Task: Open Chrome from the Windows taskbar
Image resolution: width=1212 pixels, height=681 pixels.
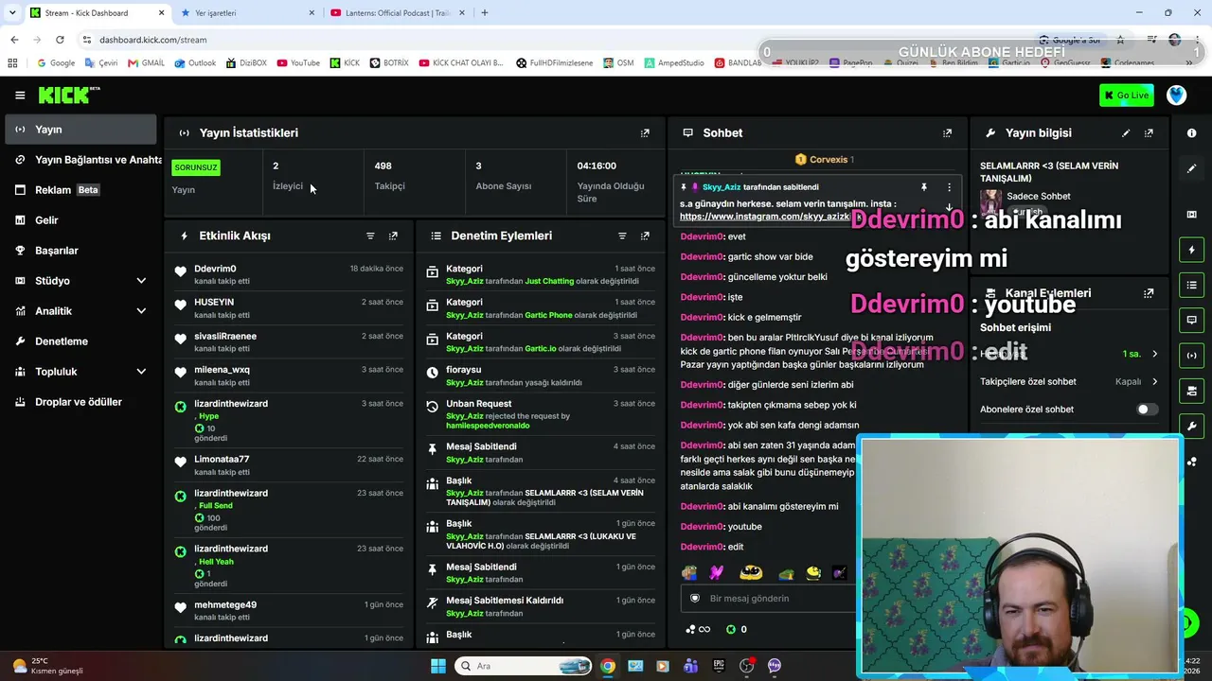Action: point(608,666)
